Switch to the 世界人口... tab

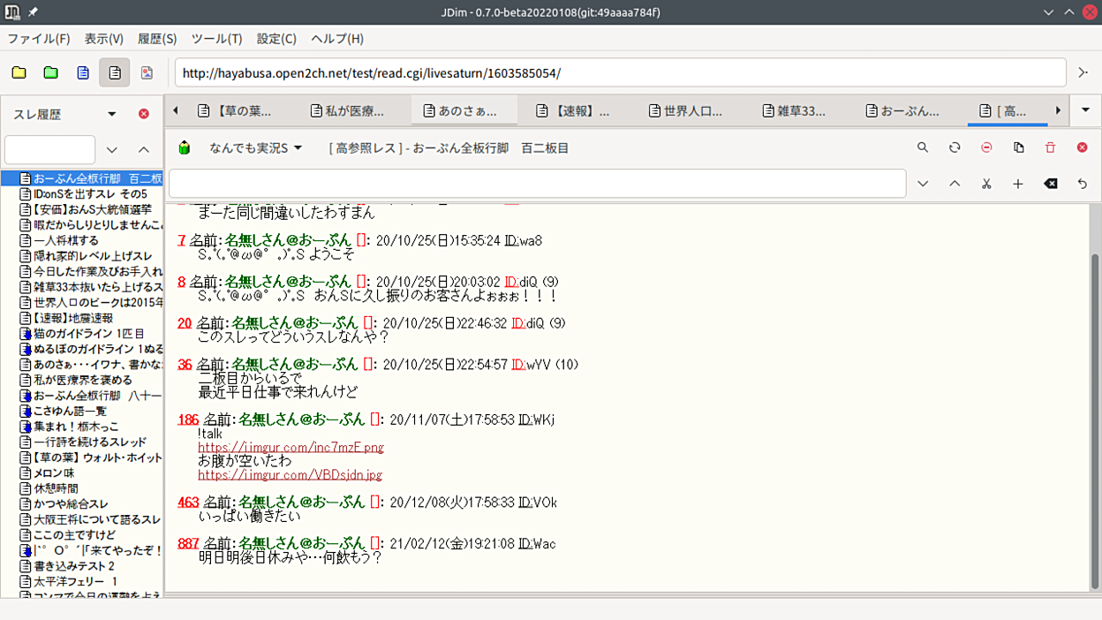point(685,111)
